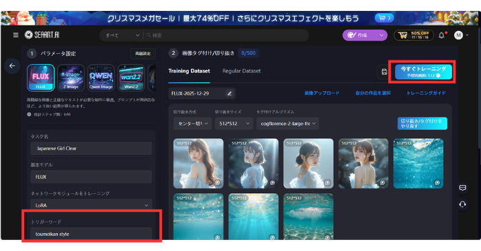Screen dimensions: 481x251
Task: Click the 自分の作品を選択 link
Action: point(373,93)
